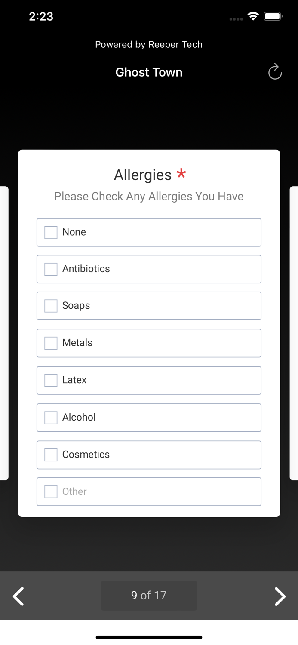298x645 pixels.
Task: Tap the Wi-Fi status icon
Action: [x=253, y=17]
